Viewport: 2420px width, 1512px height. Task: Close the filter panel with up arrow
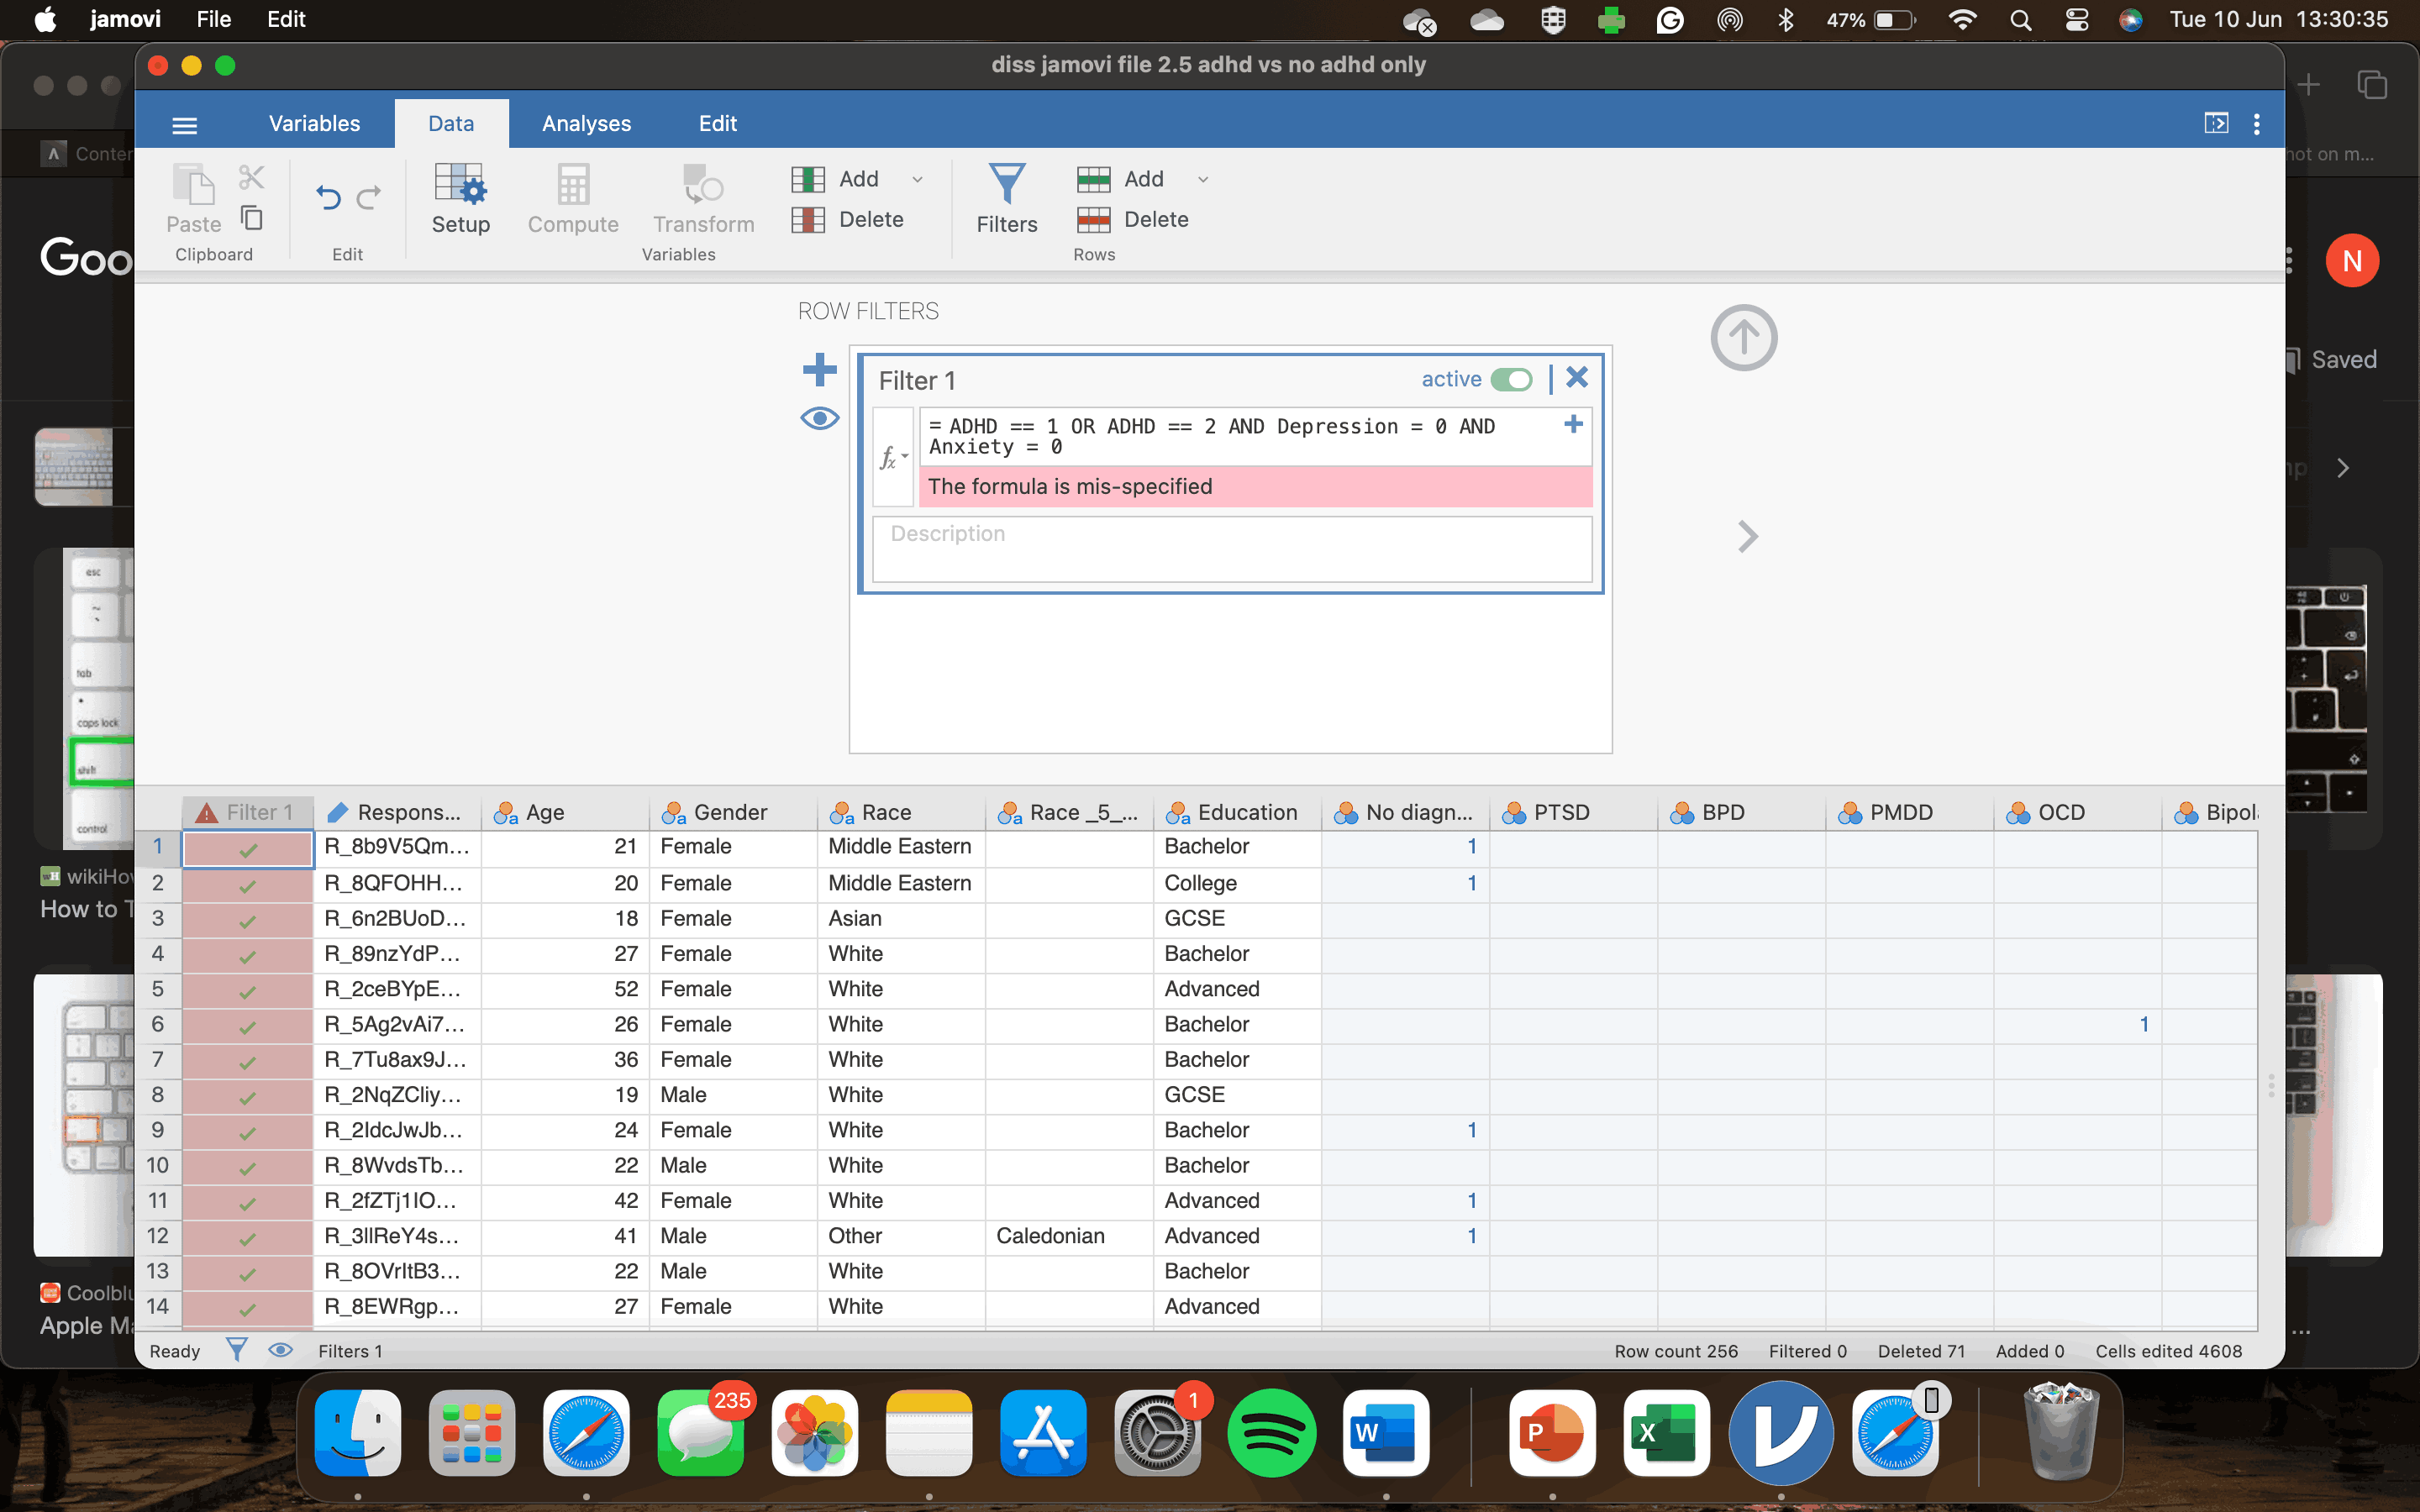pyautogui.click(x=1743, y=337)
